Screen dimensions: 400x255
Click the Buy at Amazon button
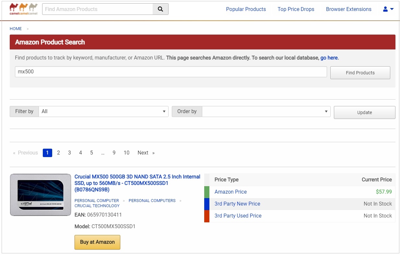97,242
